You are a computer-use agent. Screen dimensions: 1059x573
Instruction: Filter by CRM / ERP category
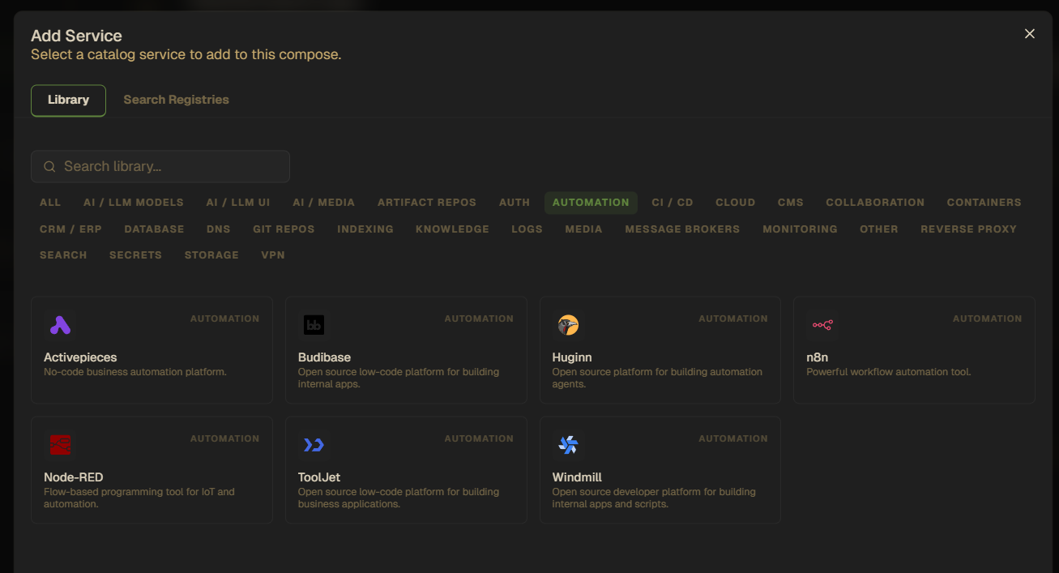click(70, 229)
